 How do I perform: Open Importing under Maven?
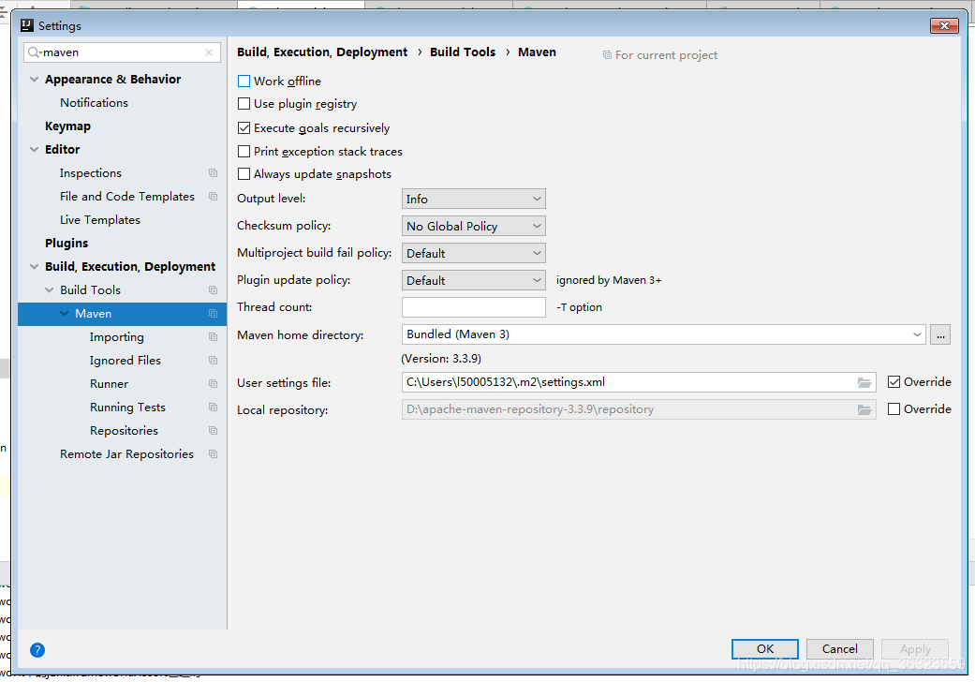[x=117, y=337]
